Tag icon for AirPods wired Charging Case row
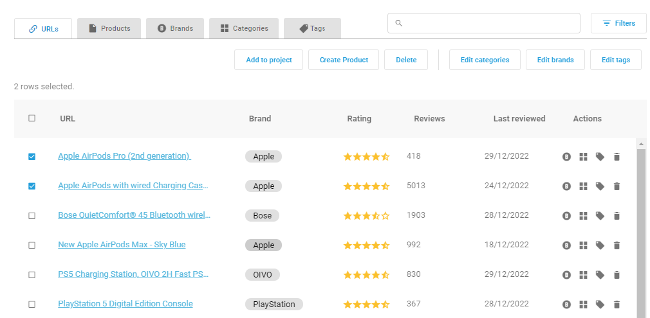Viewport: 650px width, 318px height. (x=600, y=186)
